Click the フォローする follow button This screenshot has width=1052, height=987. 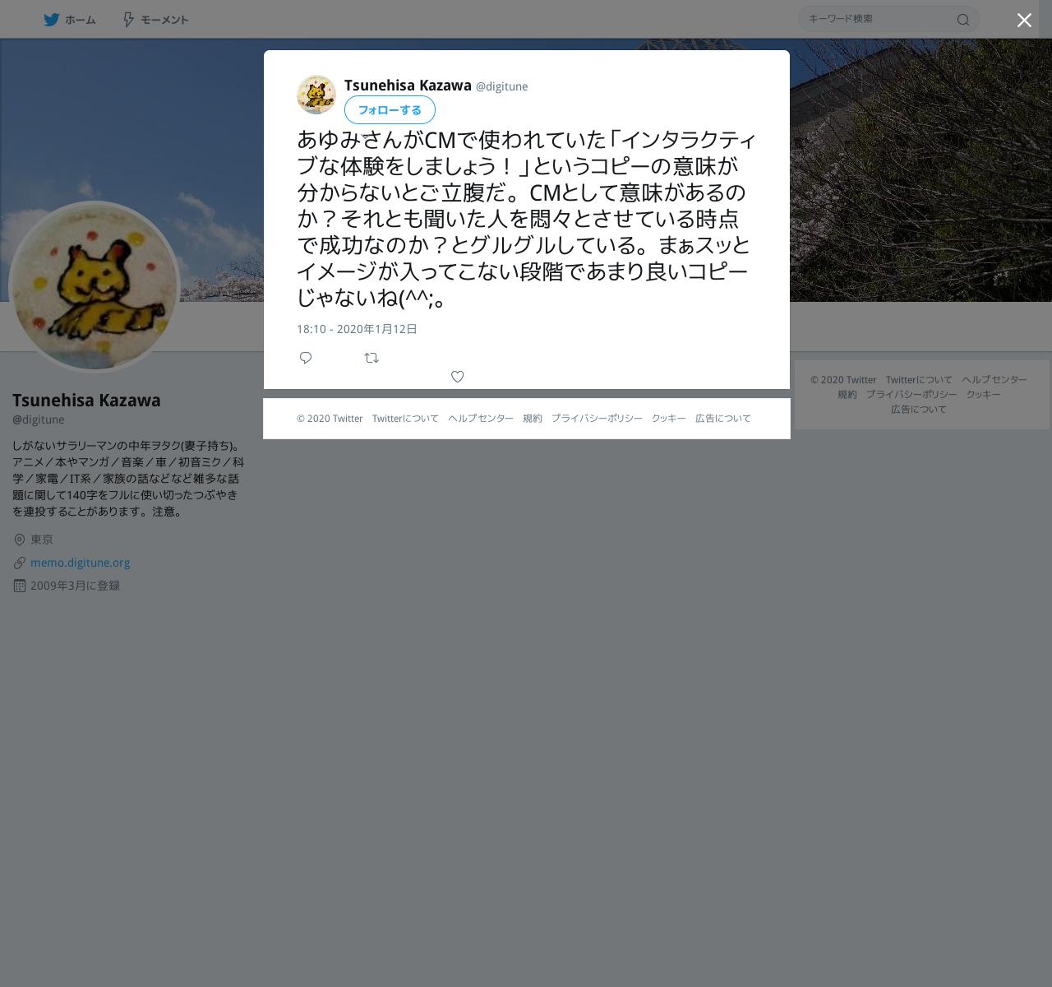390,110
